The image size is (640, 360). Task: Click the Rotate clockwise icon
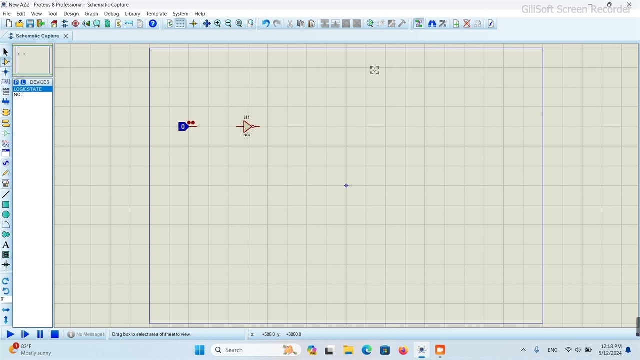click(x=6, y=281)
